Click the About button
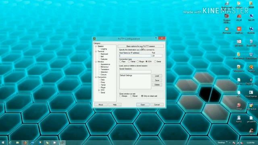258x145 pixels. (101, 105)
